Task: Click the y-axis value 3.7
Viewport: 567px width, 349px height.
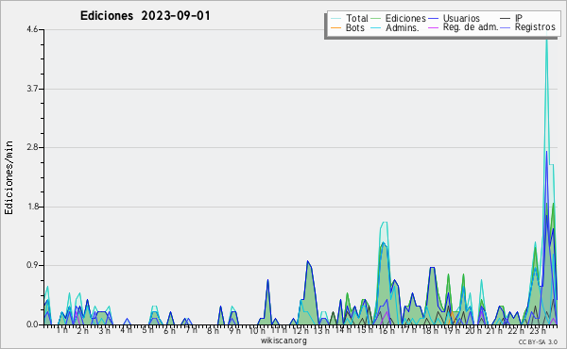Action: click(x=32, y=89)
